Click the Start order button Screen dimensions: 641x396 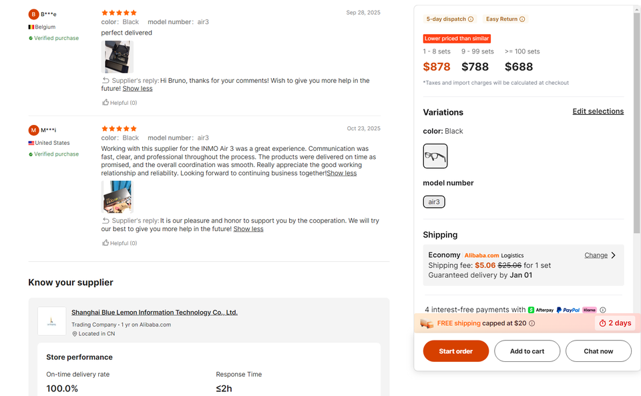[456, 351]
